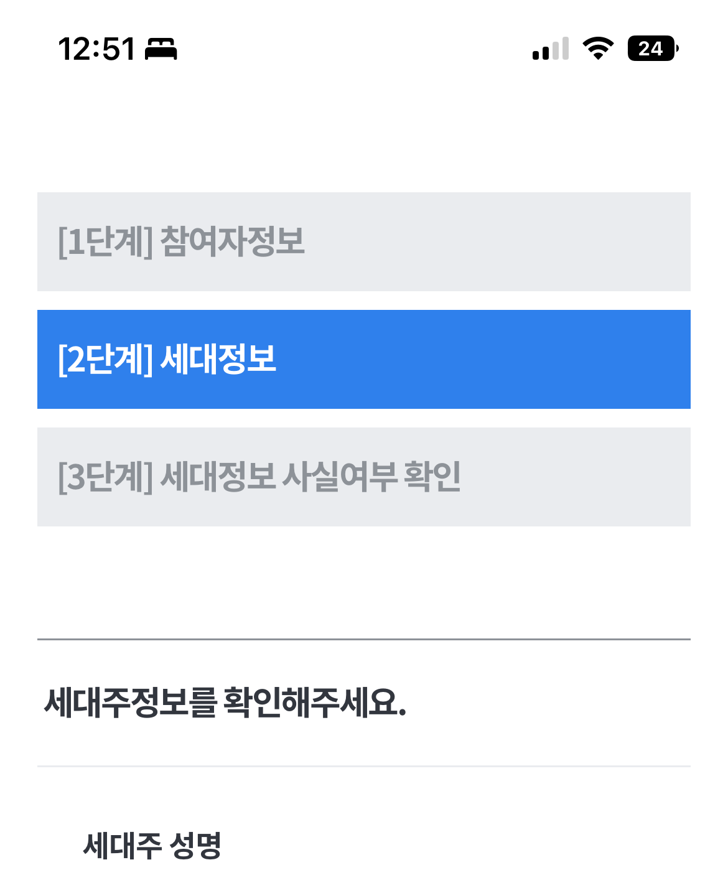Open the [3단계] 세대정보 사실여부 확인 step

click(364, 477)
